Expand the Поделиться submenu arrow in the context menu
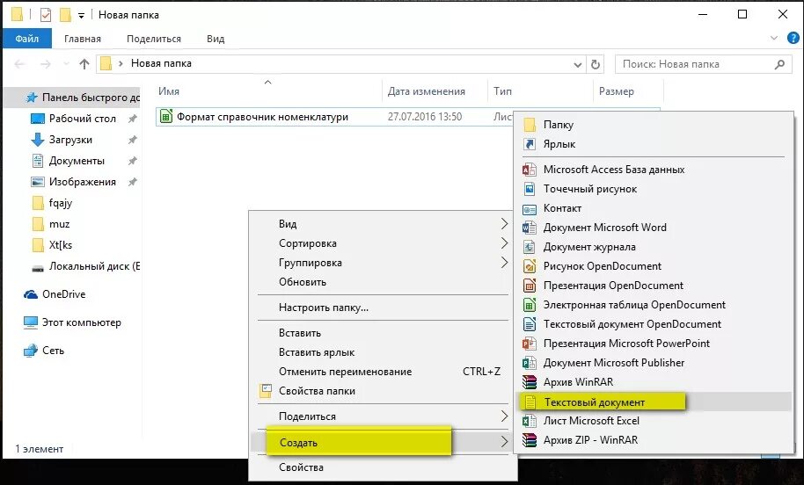This screenshot has width=804, height=485. coord(504,416)
